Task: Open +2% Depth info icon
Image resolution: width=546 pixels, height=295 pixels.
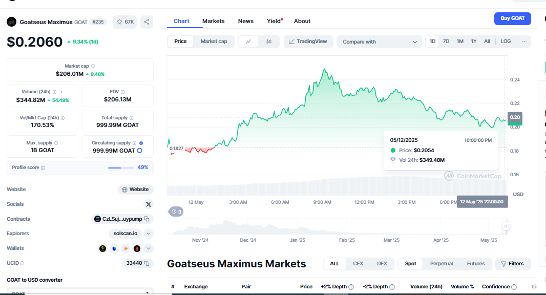Action: [x=351, y=287]
